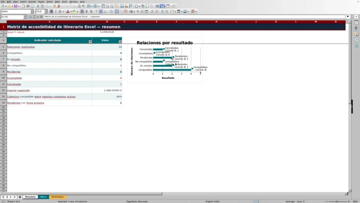Switch to the Matriz sheet tab
This screenshot has height=203, width=360.
[x=43, y=197]
